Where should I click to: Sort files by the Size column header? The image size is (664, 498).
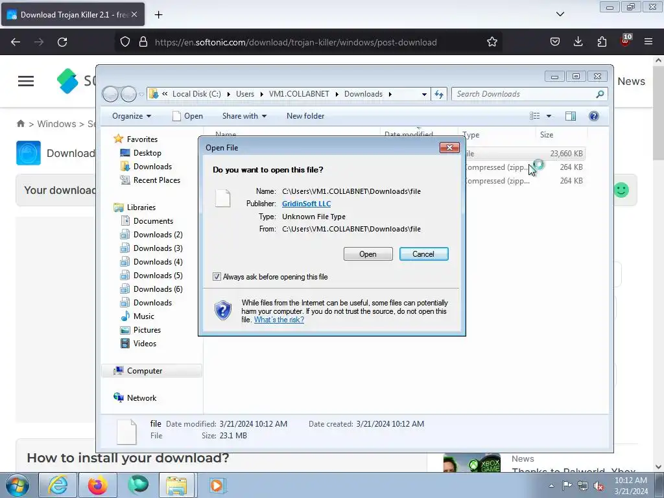(562, 135)
